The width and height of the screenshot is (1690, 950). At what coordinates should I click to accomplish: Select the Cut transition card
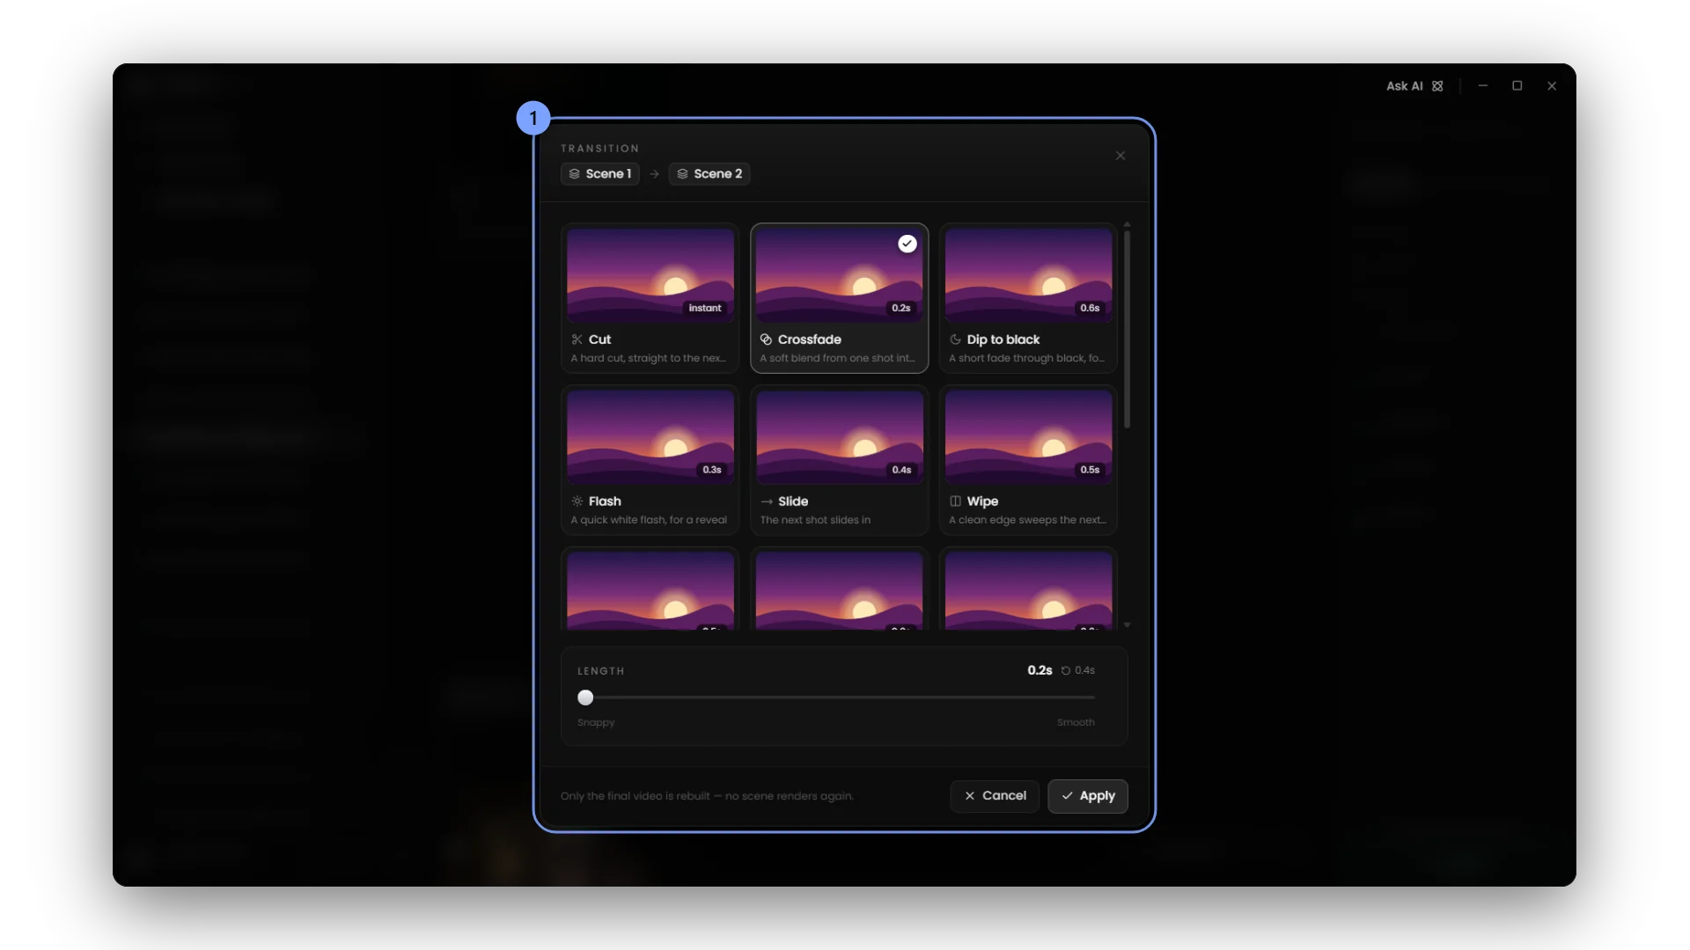click(650, 297)
